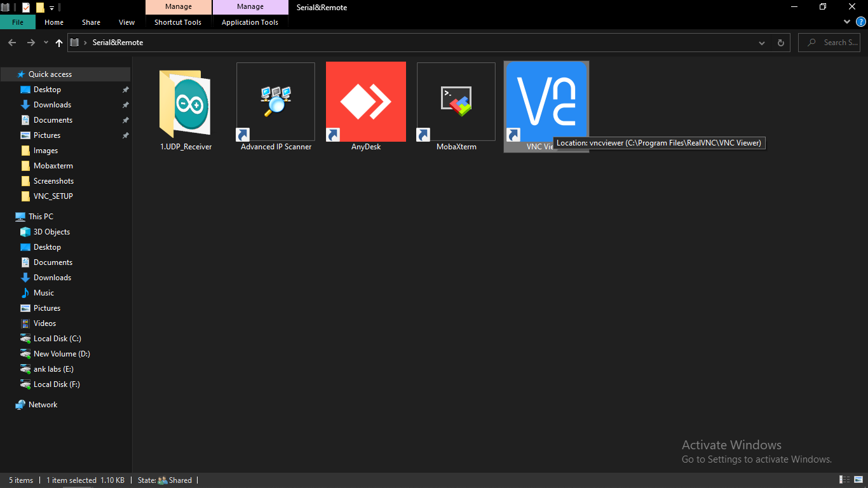868x488 pixels.
Task: Click the pin icon beside Pictures
Action: pyautogui.click(x=125, y=135)
